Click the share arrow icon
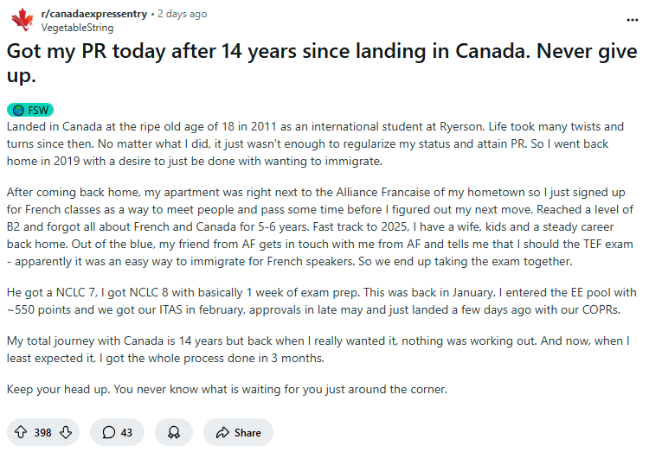The height and width of the screenshot is (452, 649). (222, 432)
